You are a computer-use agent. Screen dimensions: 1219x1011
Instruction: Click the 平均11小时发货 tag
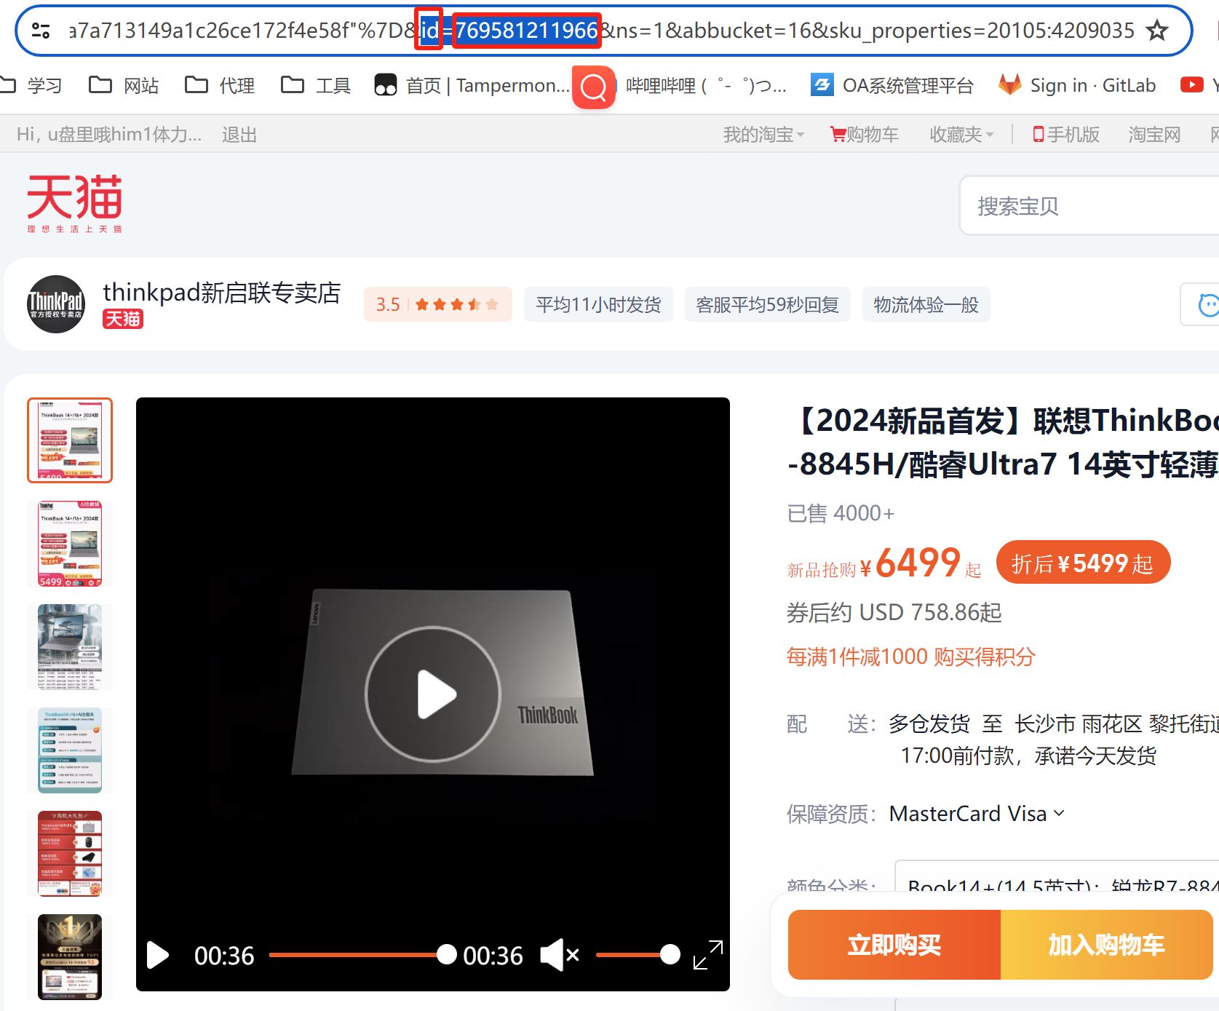(598, 304)
